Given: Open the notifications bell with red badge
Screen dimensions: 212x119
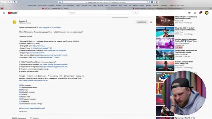Looking at the screenshot, I should pyautogui.click(x=200, y=13).
